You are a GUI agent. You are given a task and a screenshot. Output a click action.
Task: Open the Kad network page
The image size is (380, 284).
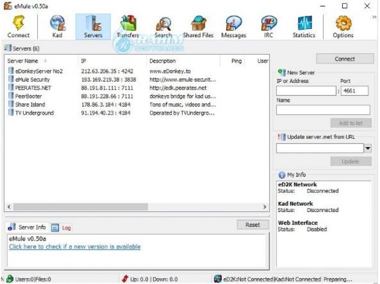click(57, 27)
